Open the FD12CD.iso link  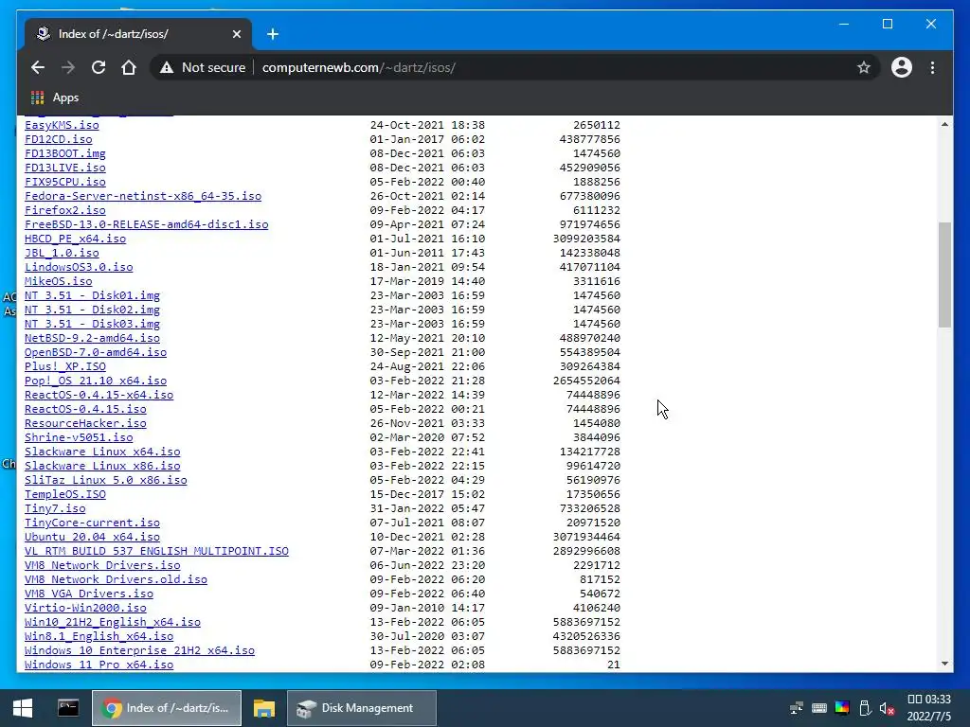(x=58, y=139)
